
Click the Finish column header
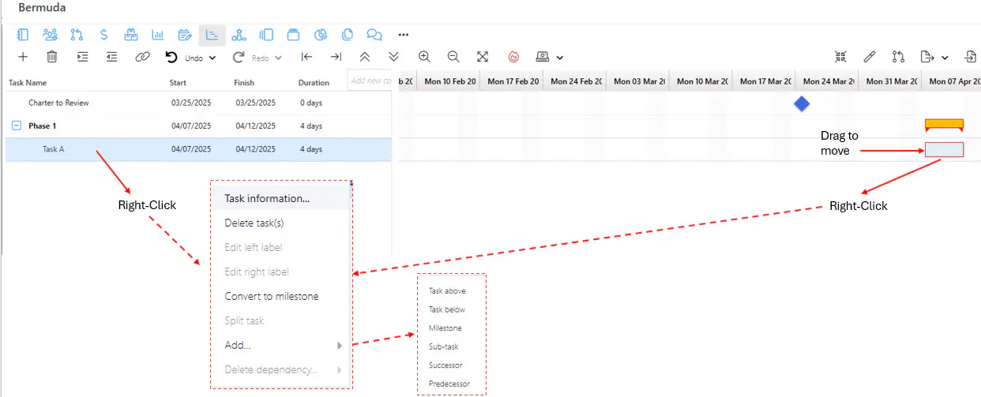(x=244, y=82)
